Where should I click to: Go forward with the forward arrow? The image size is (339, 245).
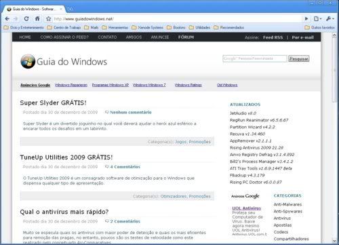16,19
